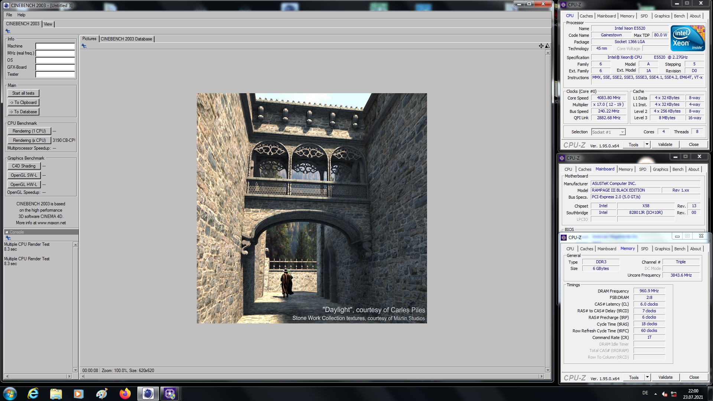Open Windows Explorer folder taskbar icon
Screen dimensions: 713x401
56,393
